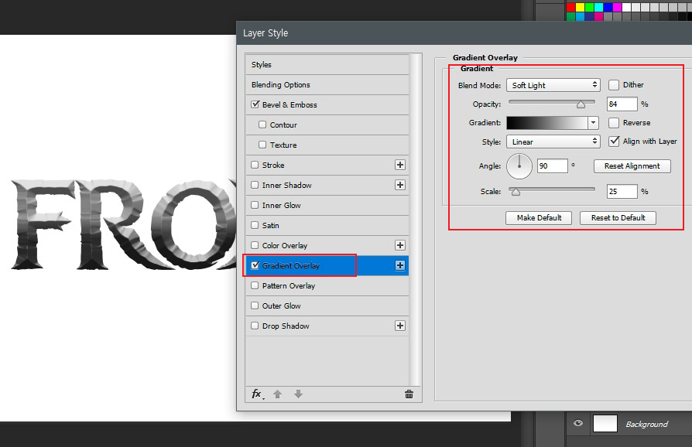The height and width of the screenshot is (447, 692).
Task: Open the fx add-style menu
Action: [258, 394]
